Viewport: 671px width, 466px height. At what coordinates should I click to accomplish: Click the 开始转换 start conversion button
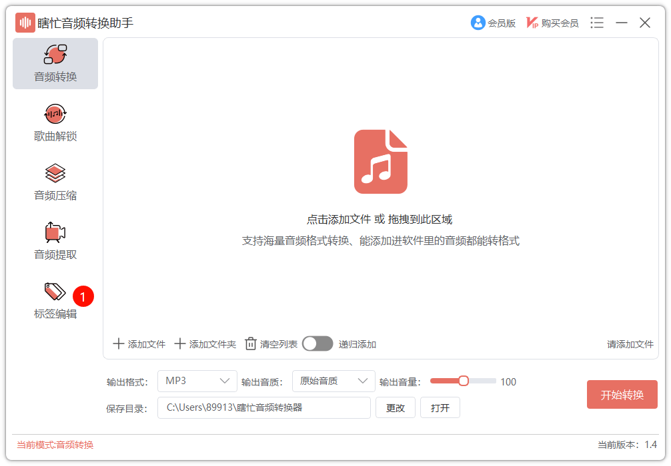pos(622,394)
